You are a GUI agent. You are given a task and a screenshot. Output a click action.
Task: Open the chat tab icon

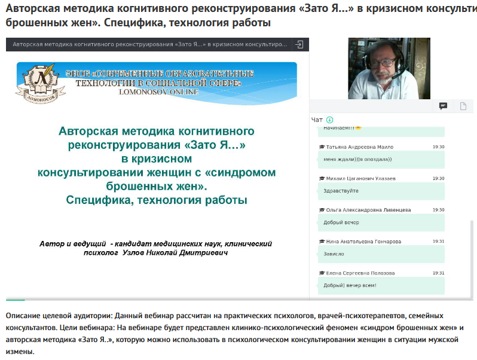tap(443, 106)
